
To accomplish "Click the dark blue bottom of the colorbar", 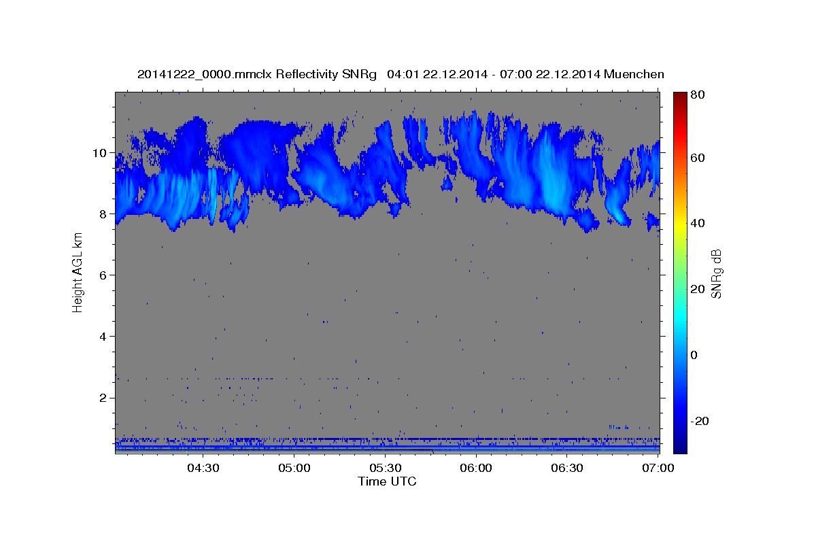I will tap(680, 445).
